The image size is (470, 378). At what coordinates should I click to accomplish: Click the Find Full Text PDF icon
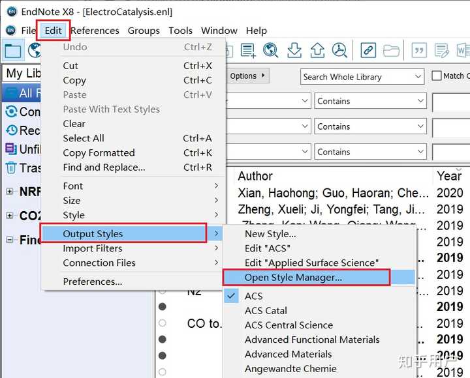(x=339, y=50)
